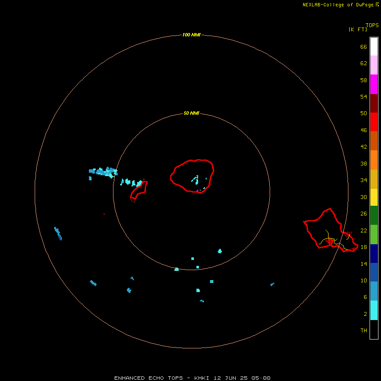Select the dark green legend swatch

click(x=374, y=215)
